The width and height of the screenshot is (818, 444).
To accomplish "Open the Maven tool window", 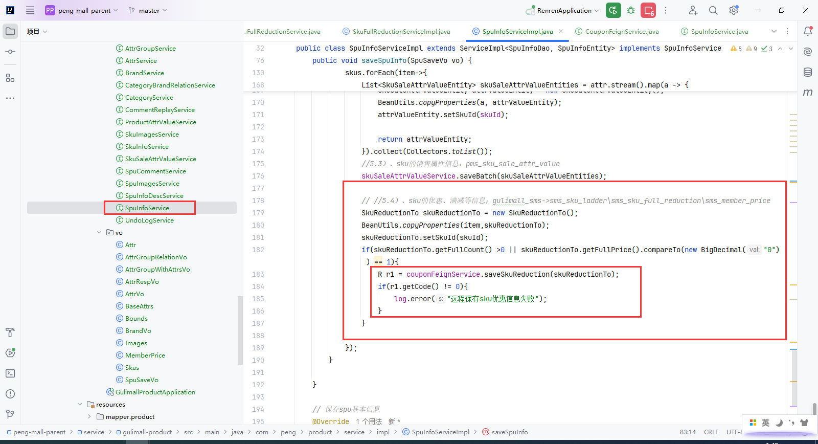I will click(x=808, y=93).
